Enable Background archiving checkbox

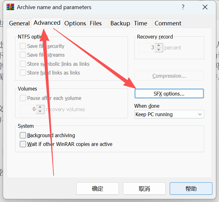pyautogui.click(x=23, y=136)
